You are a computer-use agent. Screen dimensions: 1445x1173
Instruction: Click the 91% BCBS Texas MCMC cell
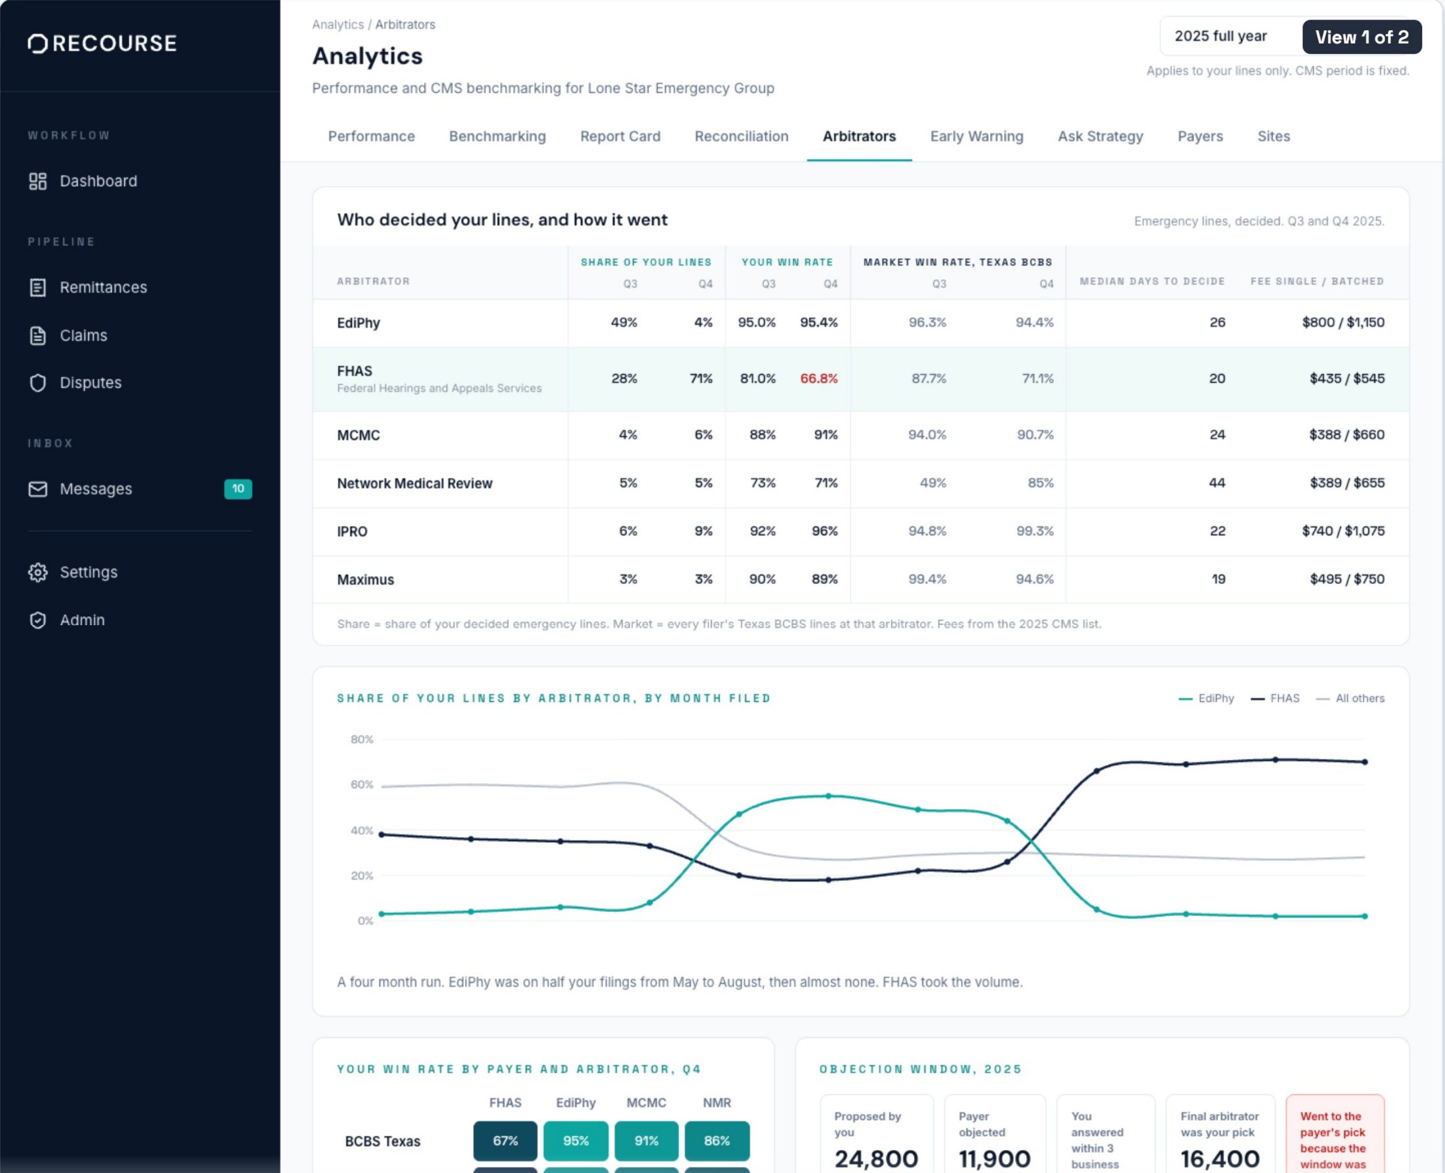[x=646, y=1140]
